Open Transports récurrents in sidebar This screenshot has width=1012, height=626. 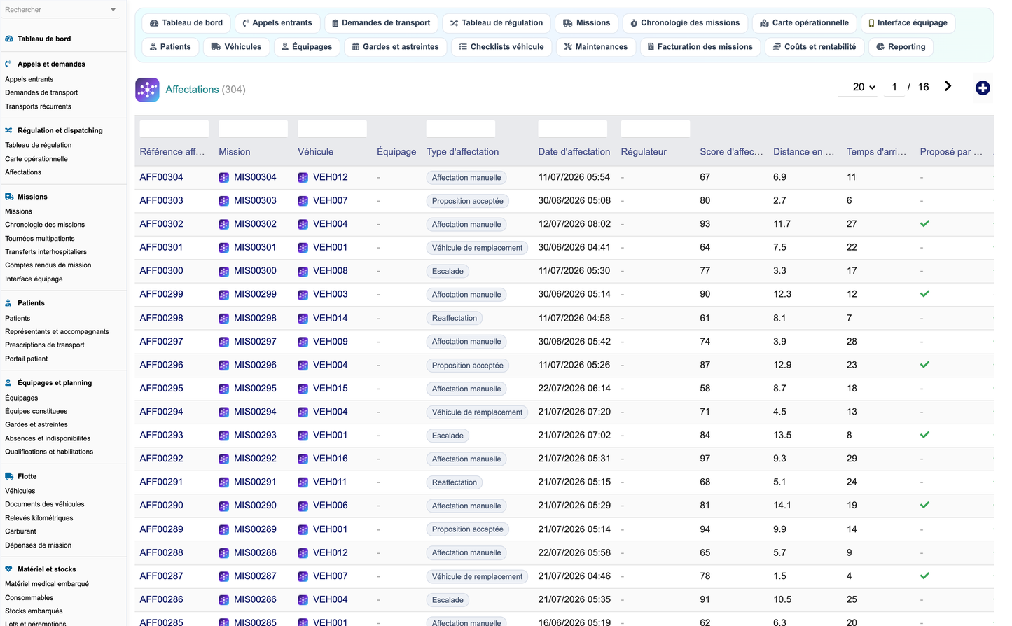tap(38, 106)
